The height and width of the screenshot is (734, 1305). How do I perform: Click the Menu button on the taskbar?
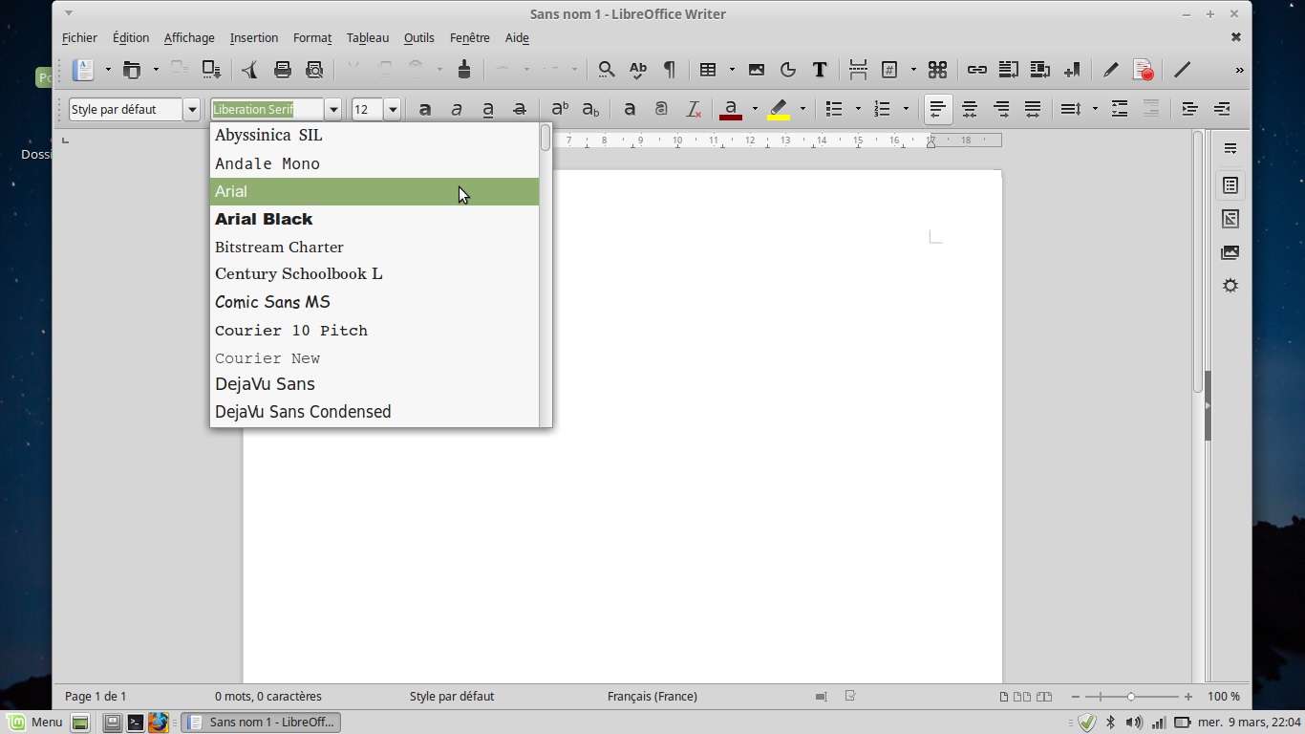(35, 723)
